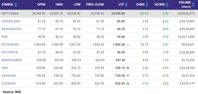Click FEDERALBNK volume 2,65,18,403
Viewport: 198px width, 94px height.
(x=187, y=21)
